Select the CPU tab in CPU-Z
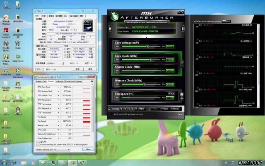This screenshot has height=166, width=265. coord(37,16)
